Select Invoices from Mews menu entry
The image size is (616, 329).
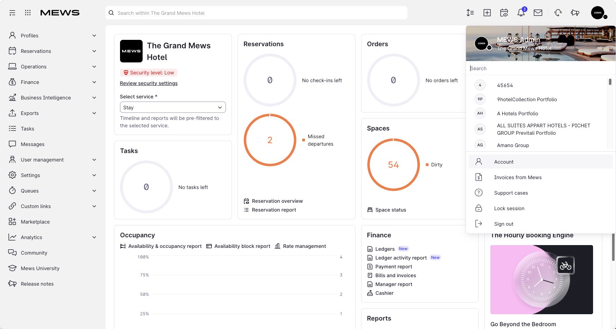(x=541, y=177)
